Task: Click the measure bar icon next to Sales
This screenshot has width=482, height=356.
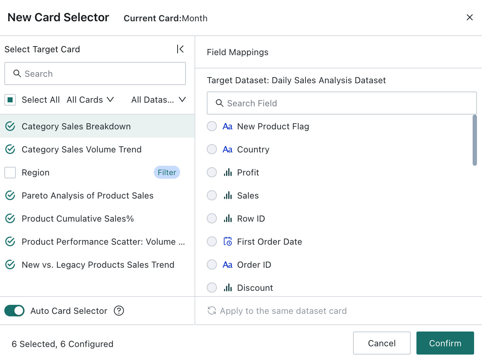Action: [228, 195]
